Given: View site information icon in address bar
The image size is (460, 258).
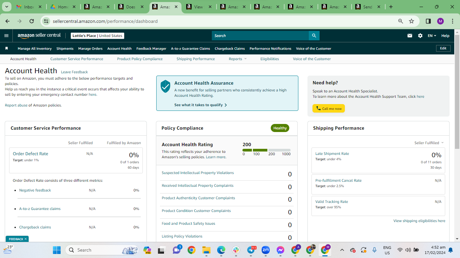Looking at the screenshot, I should pyautogui.click(x=46, y=21).
